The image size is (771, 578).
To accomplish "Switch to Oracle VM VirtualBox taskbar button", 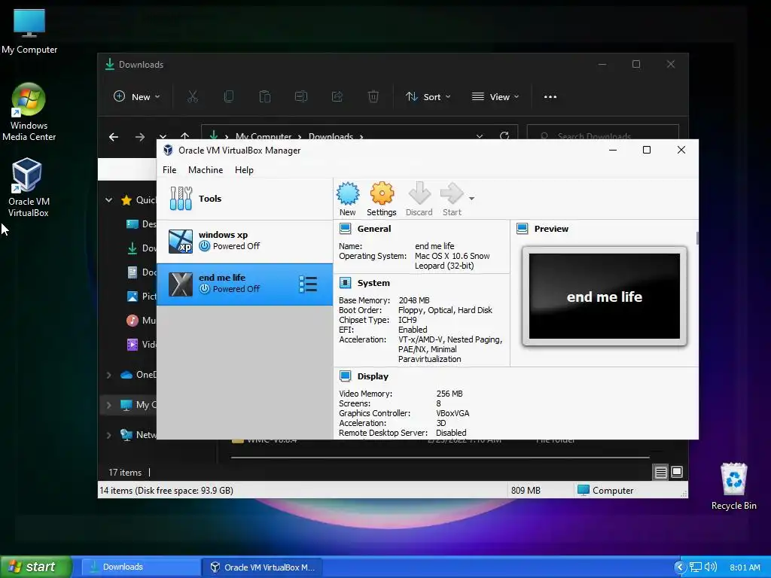I will (x=262, y=567).
